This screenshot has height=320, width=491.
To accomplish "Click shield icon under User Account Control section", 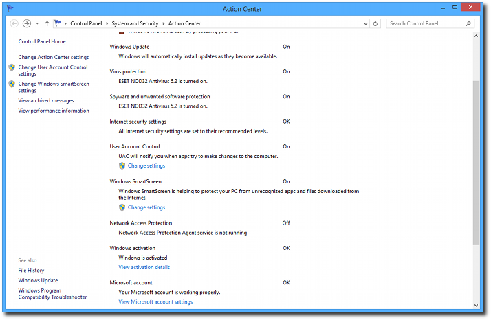I will tap(122, 165).
